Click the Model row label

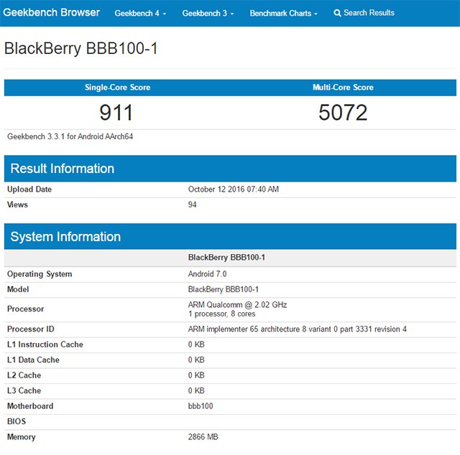18,289
